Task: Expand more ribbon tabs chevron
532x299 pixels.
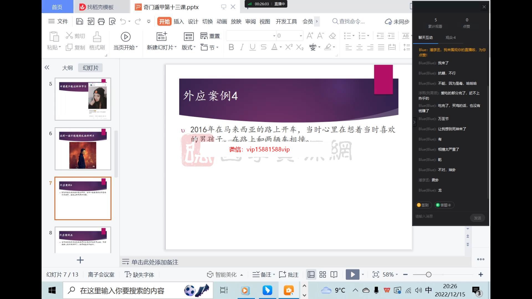Action: [317, 21]
